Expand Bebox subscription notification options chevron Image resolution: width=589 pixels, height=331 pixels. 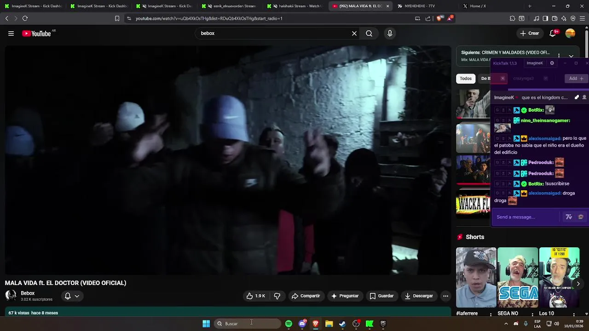pos(77,296)
